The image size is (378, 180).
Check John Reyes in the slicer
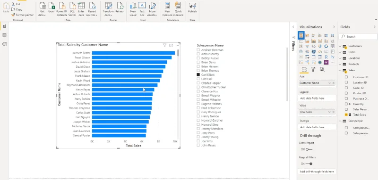(198, 145)
